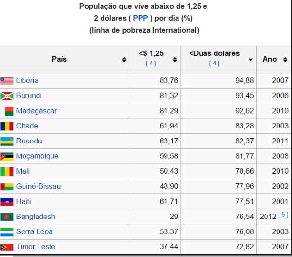Image resolution: width=292 pixels, height=257 pixels.
Task: Click the Burundi flag icon
Action: coord(7,96)
